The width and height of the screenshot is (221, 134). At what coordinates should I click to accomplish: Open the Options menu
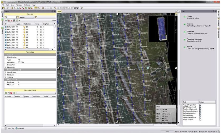click(27, 5)
